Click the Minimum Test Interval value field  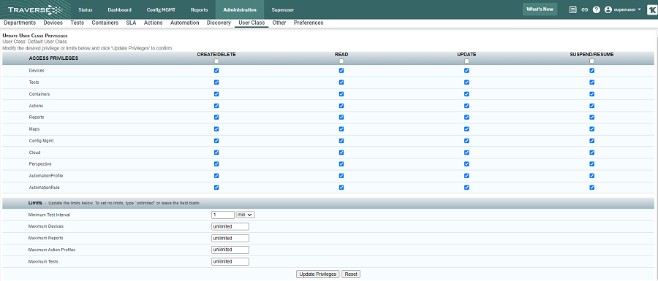pos(223,215)
